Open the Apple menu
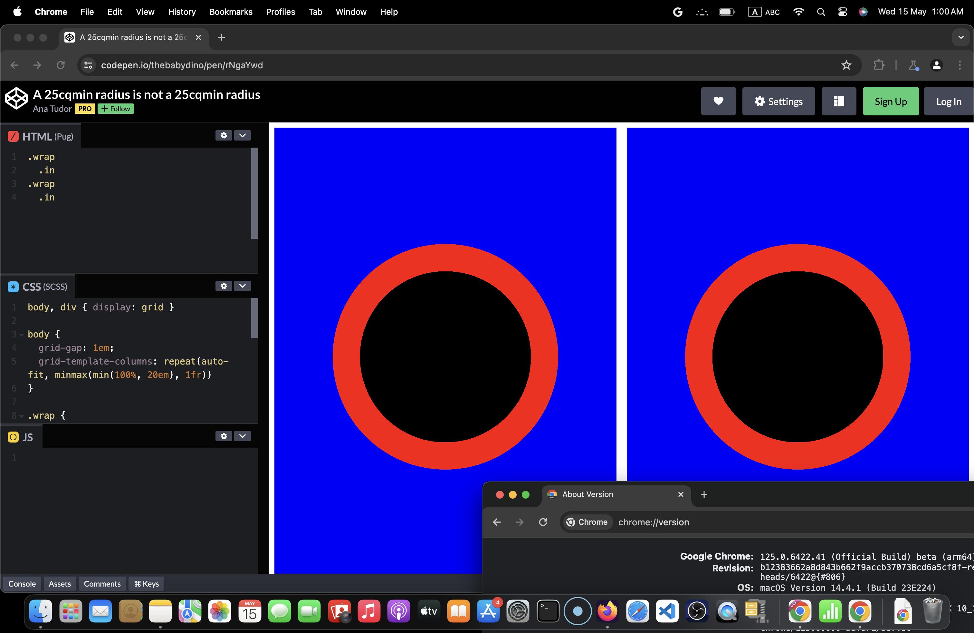This screenshot has width=974, height=633. click(17, 12)
